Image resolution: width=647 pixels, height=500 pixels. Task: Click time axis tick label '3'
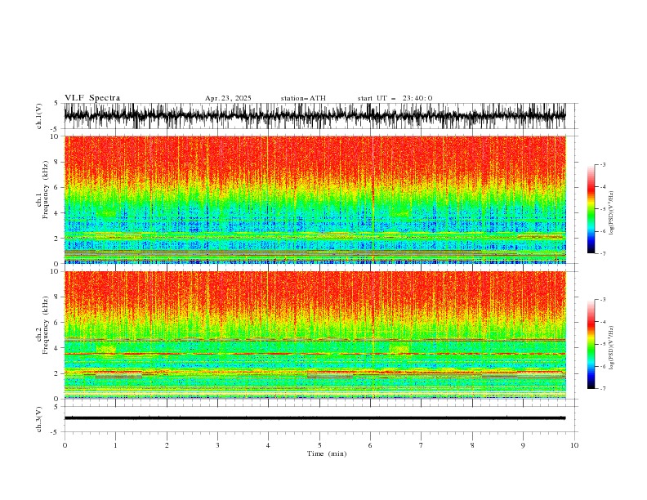click(x=217, y=445)
